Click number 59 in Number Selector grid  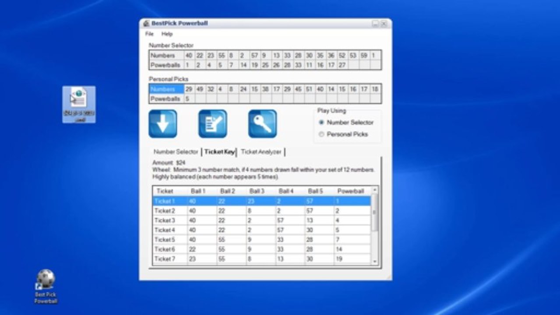click(364, 56)
